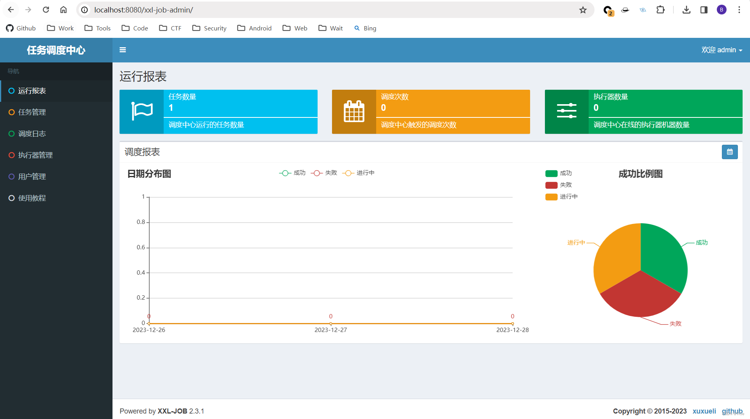Open the github footer link
The image size is (750, 419).
732,411
